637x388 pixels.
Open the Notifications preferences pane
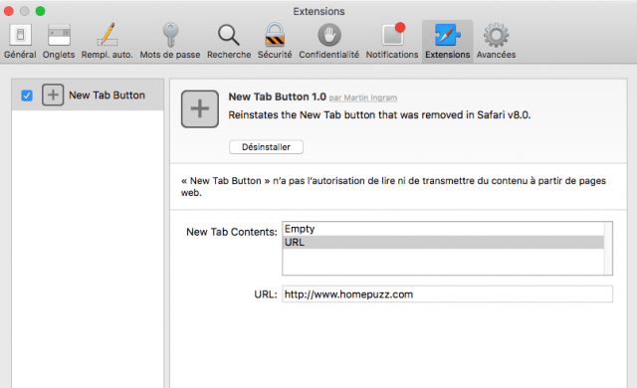pyautogui.click(x=392, y=42)
